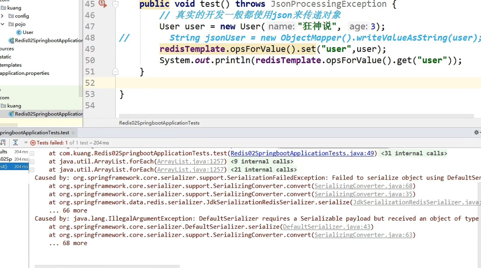Expand the folded 31 internal calls stack frames
The image size is (481, 268).
tap(414, 153)
